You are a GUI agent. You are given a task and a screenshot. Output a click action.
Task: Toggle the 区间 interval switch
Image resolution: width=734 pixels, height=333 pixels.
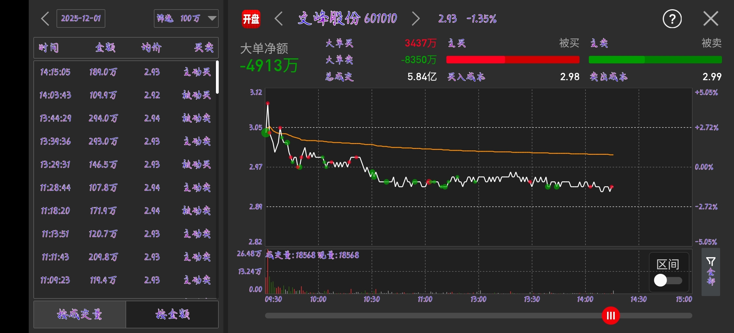click(668, 280)
